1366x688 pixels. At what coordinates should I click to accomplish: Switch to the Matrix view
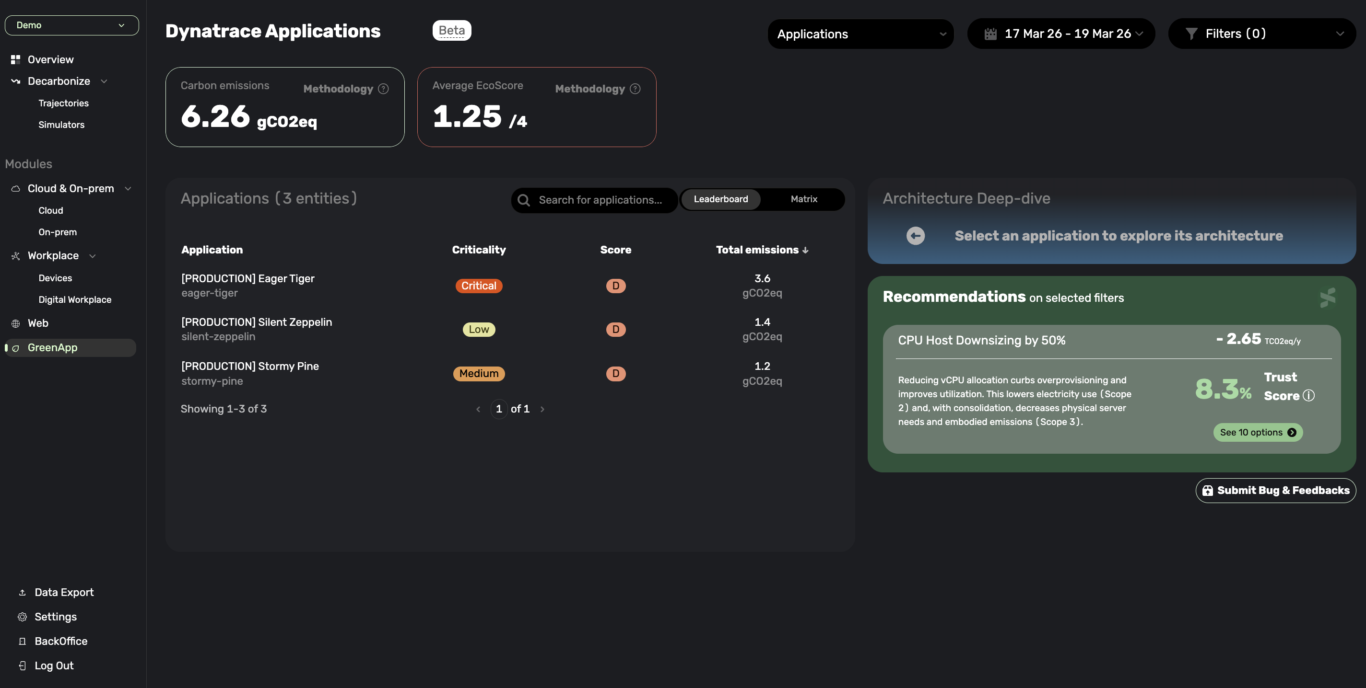(x=804, y=199)
